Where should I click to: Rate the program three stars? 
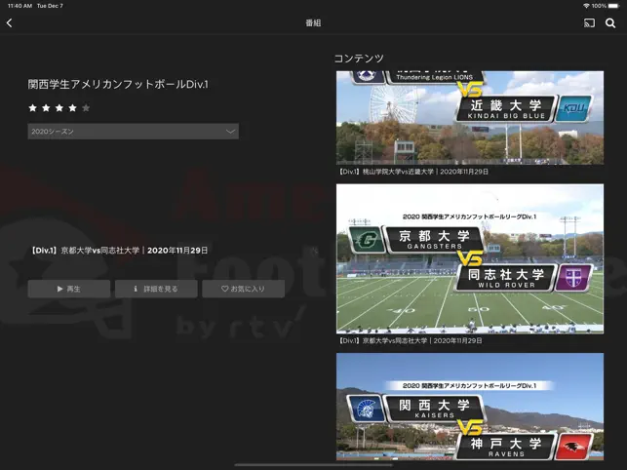pos(59,107)
